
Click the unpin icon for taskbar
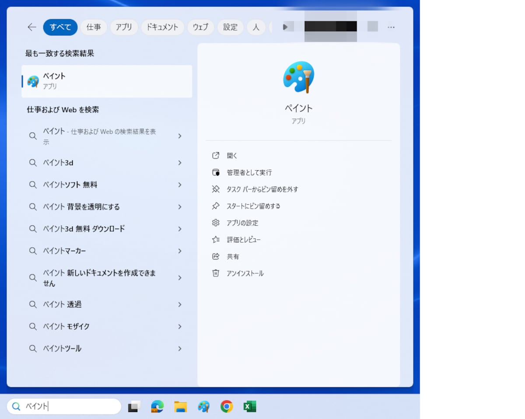click(x=215, y=189)
